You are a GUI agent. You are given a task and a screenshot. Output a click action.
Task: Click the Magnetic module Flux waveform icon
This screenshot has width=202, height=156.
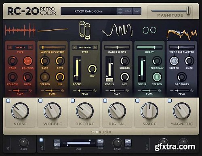pos(192,91)
